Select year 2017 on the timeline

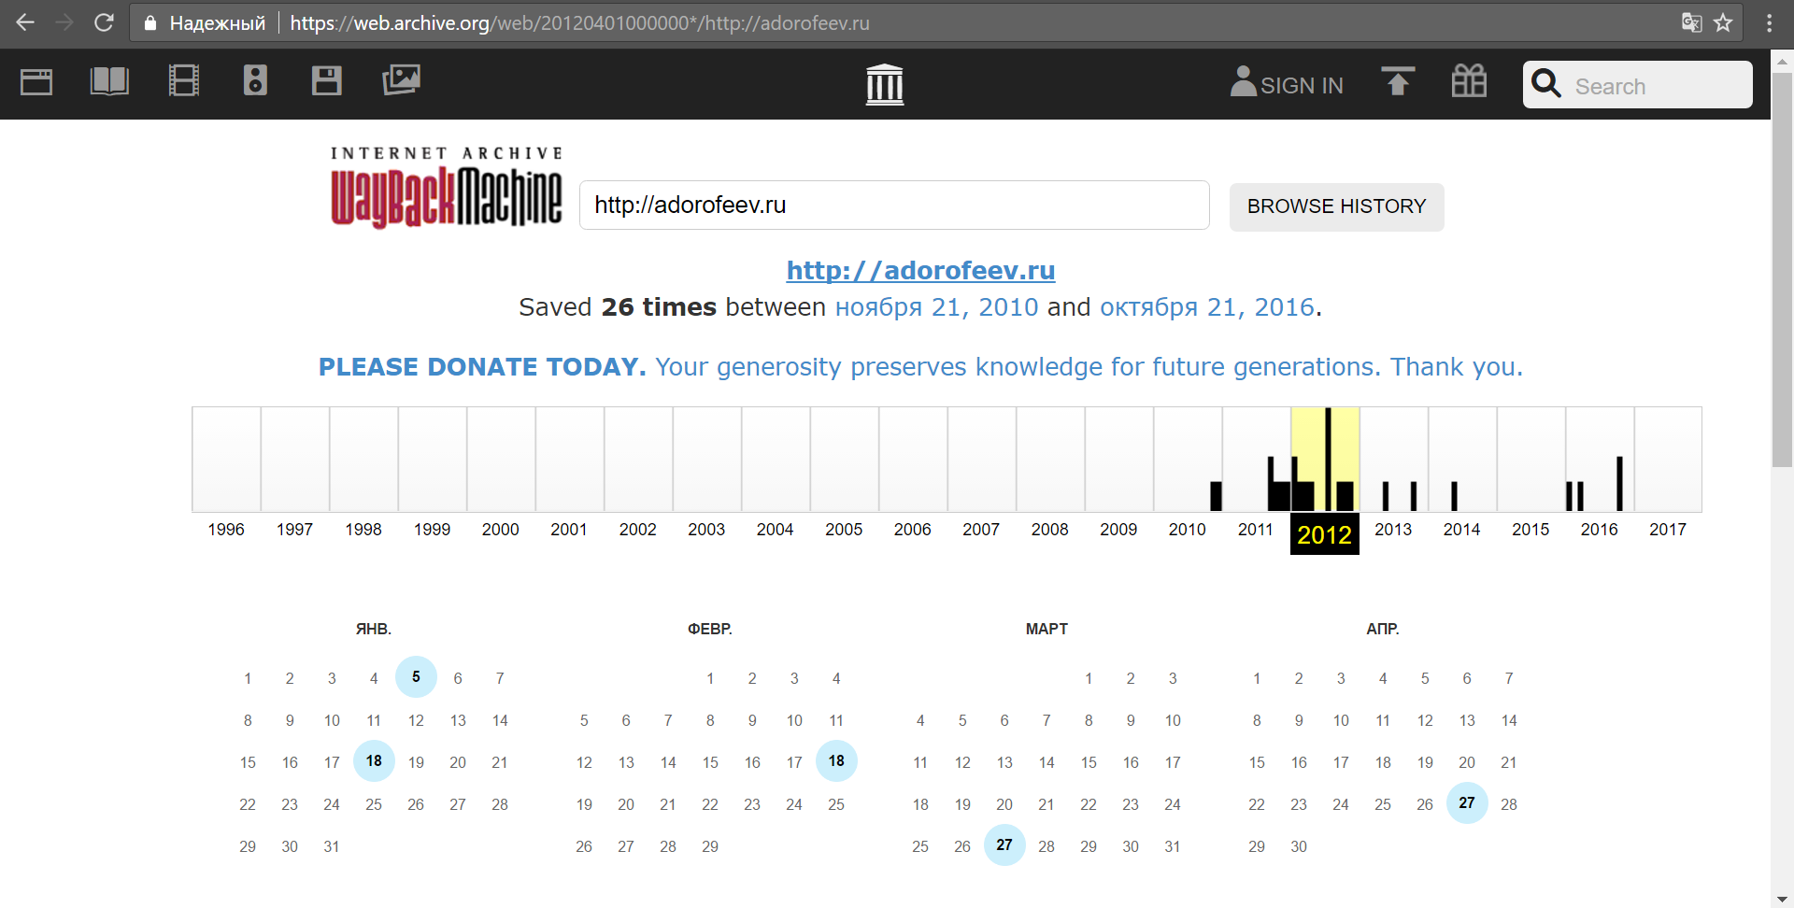[x=1668, y=530]
